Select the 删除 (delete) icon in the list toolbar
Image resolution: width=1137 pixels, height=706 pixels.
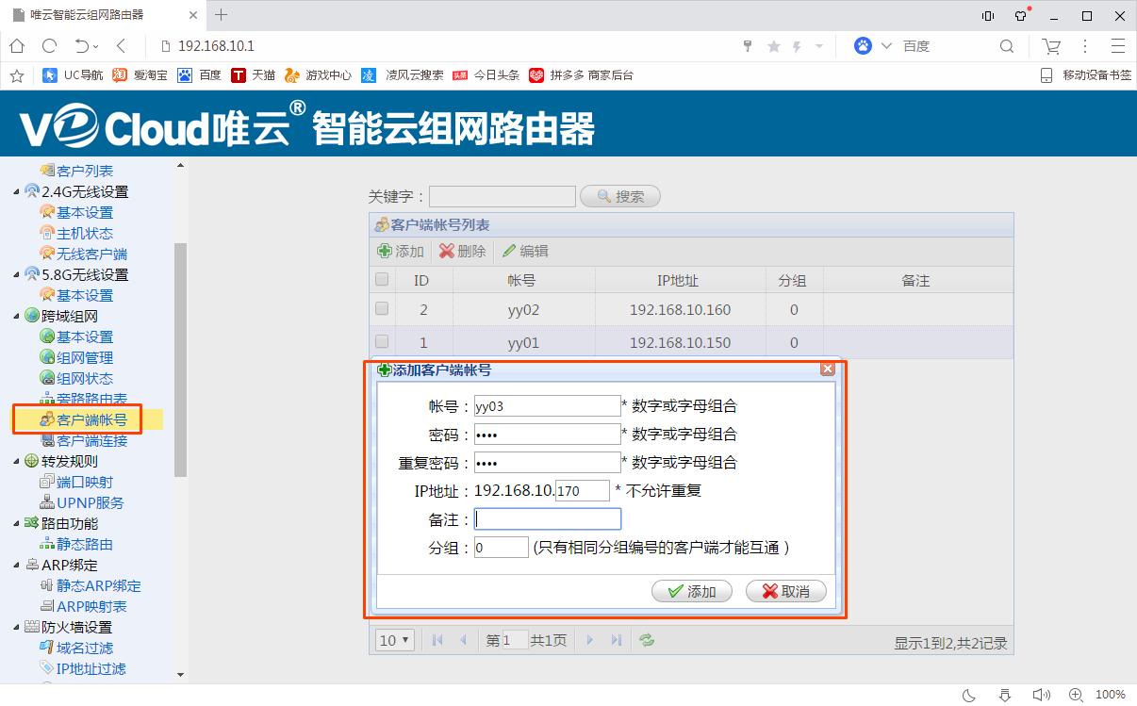coord(460,251)
